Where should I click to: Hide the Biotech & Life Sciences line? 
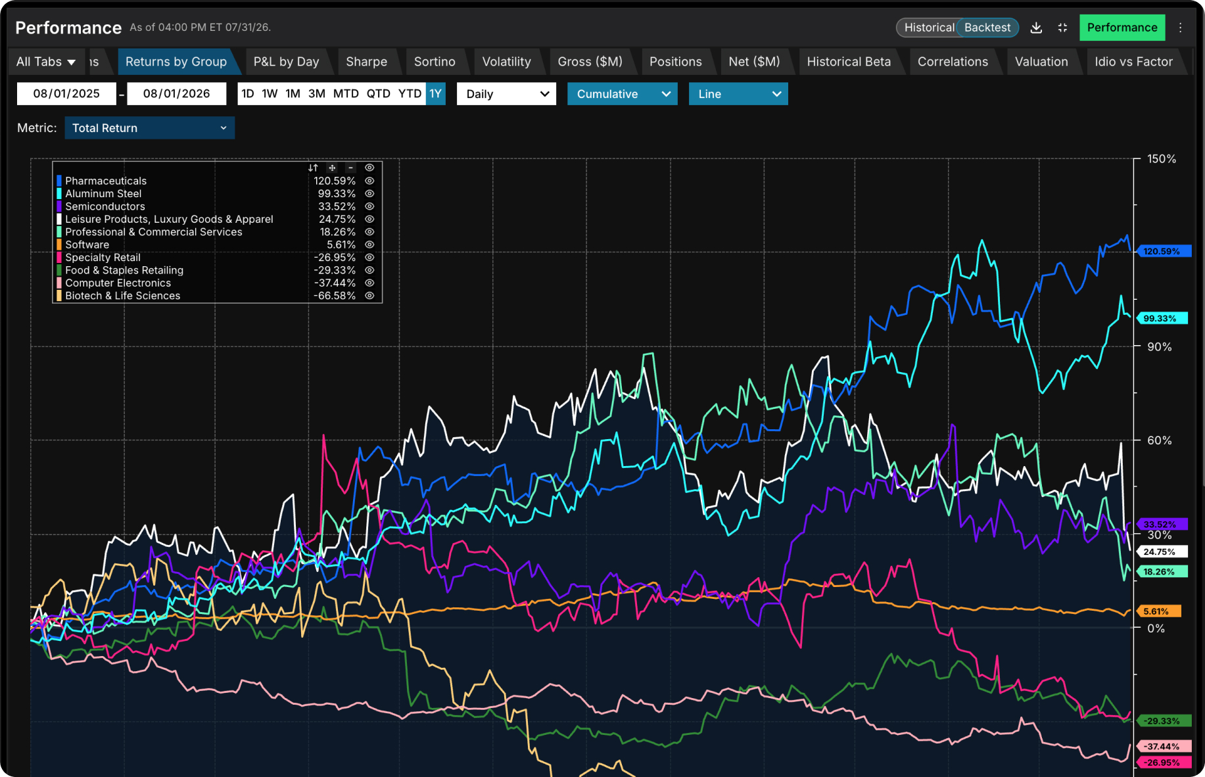click(x=369, y=296)
